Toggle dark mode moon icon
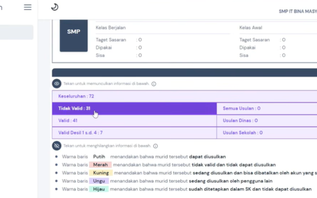Image resolution: width=317 pixels, height=198 pixels. tap(54, 7)
